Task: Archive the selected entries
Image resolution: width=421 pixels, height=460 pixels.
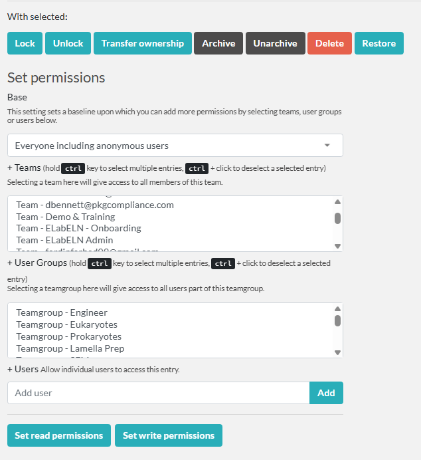Action: click(x=218, y=43)
